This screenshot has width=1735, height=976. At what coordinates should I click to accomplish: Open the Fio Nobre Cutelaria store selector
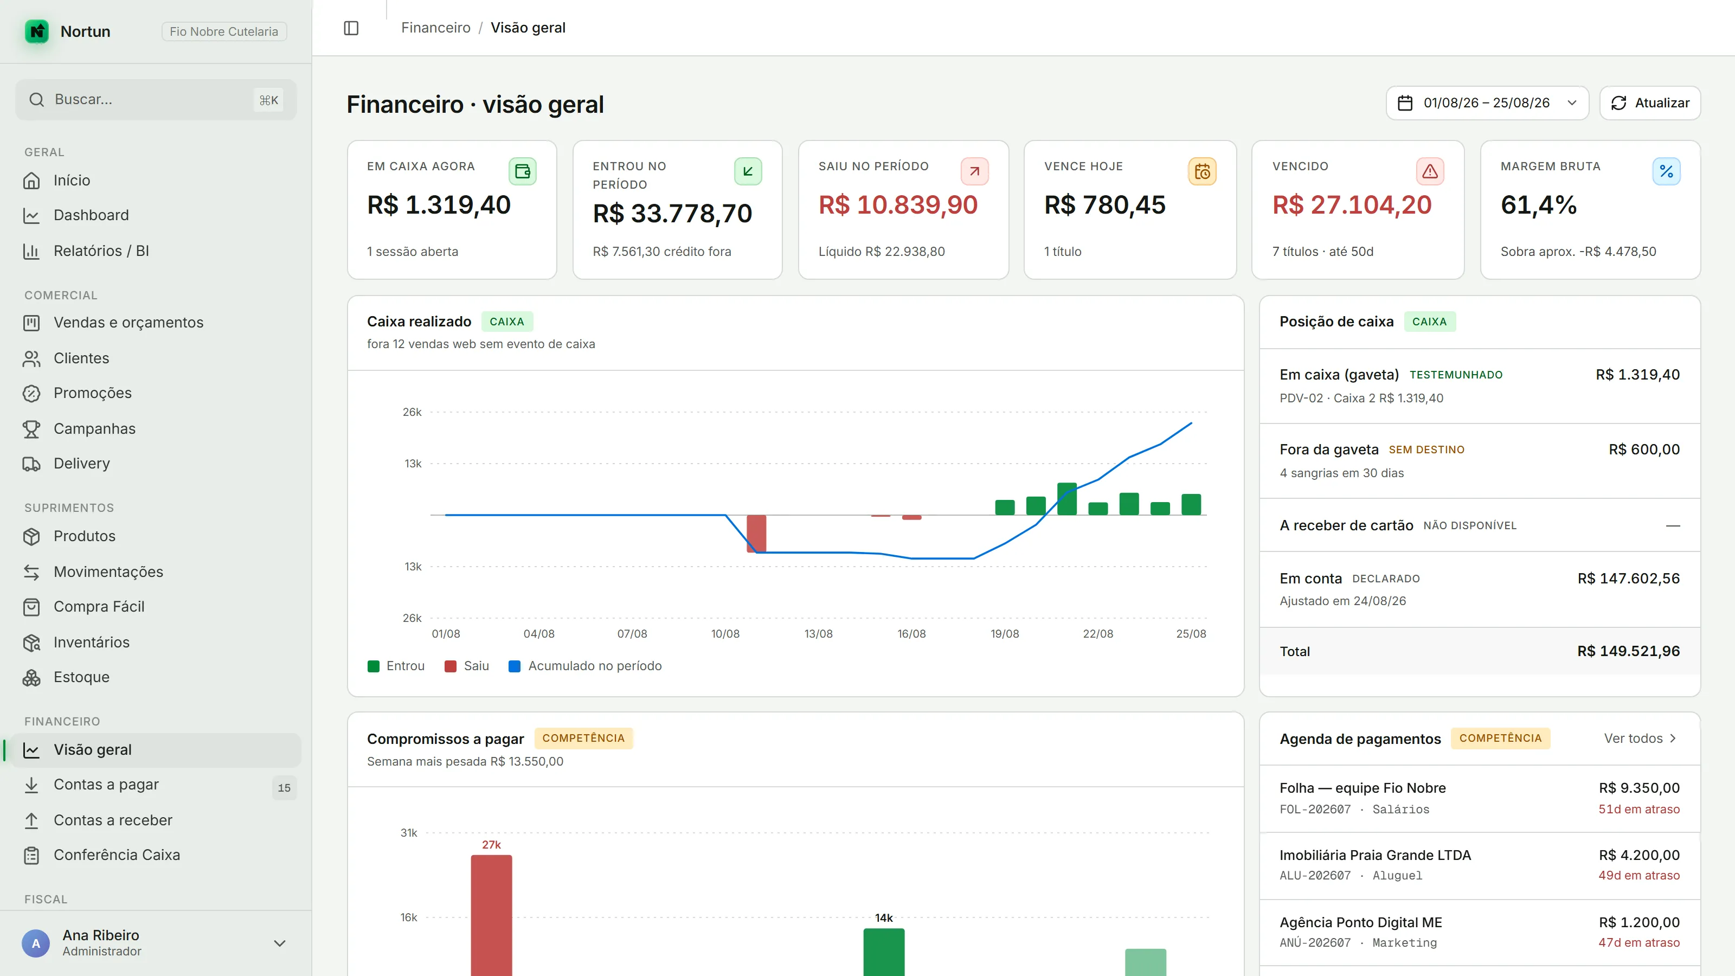(x=224, y=31)
